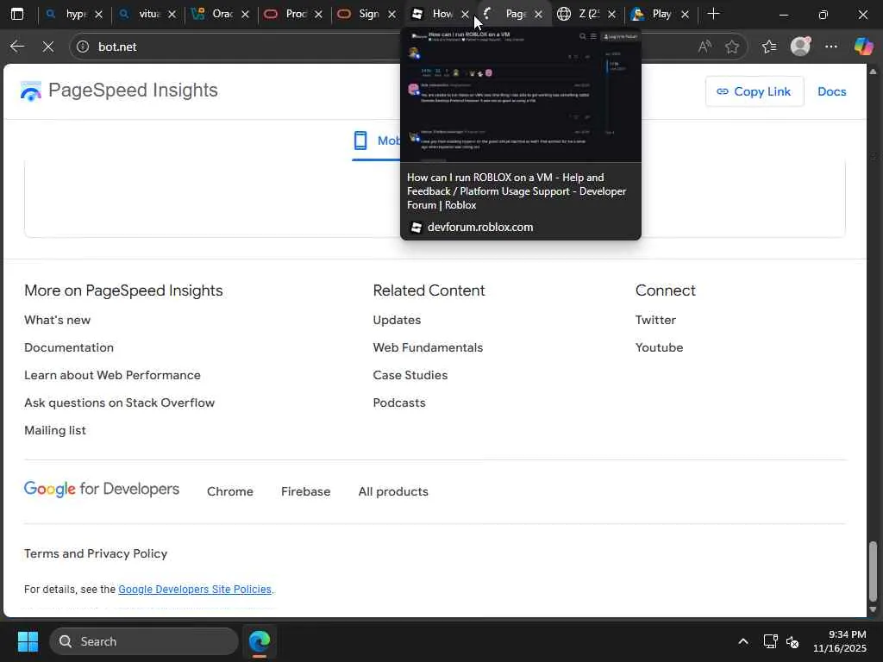Close the 'vitua' search tab

172,14
